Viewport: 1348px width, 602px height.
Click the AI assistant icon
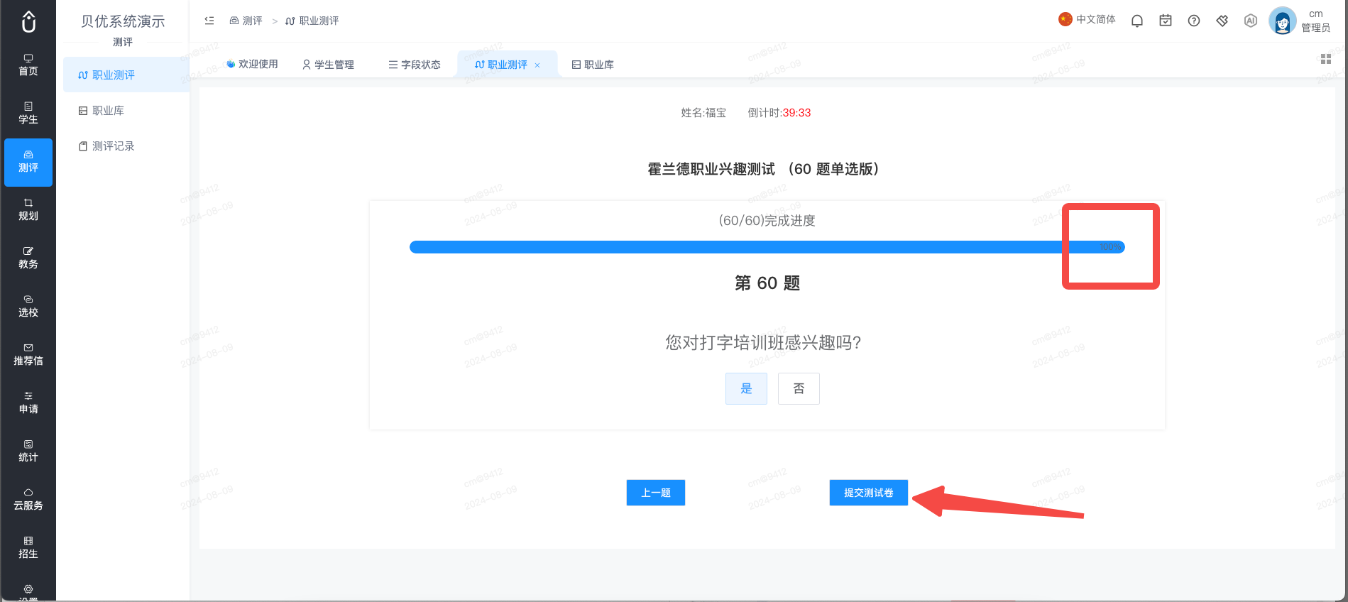tap(1251, 21)
